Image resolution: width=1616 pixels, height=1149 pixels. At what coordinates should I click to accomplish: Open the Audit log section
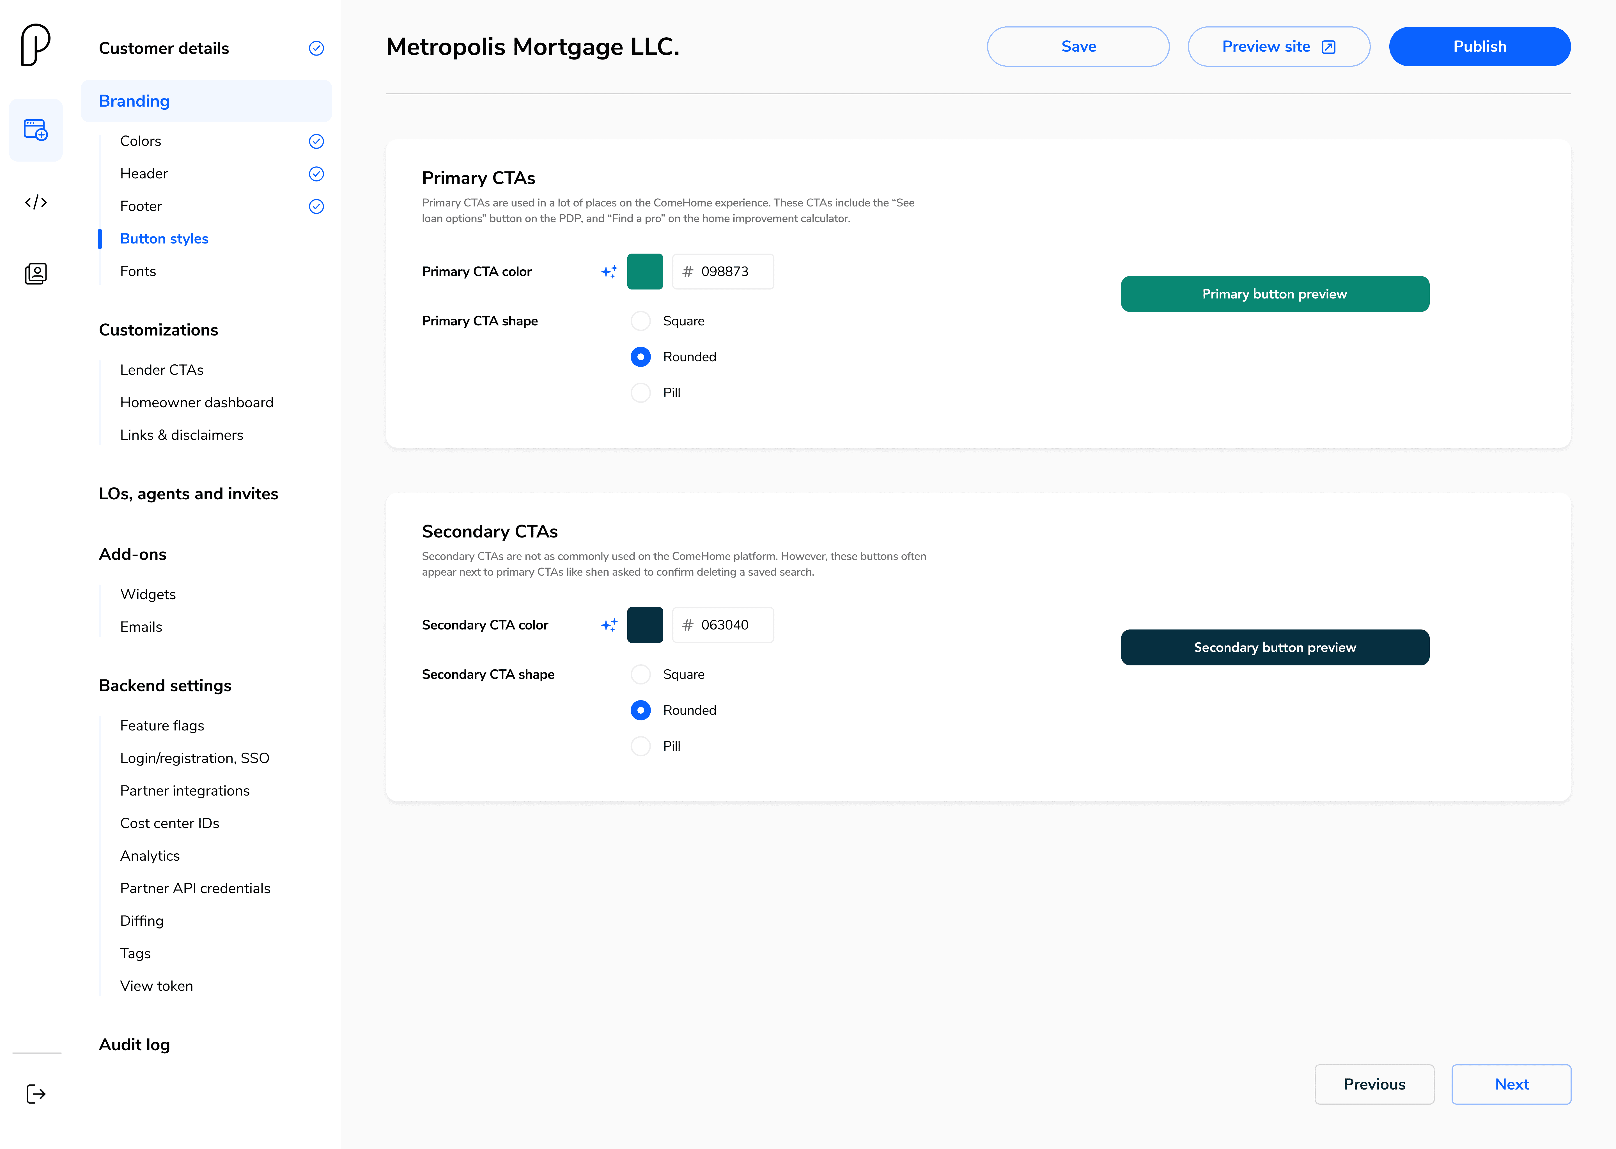click(134, 1045)
